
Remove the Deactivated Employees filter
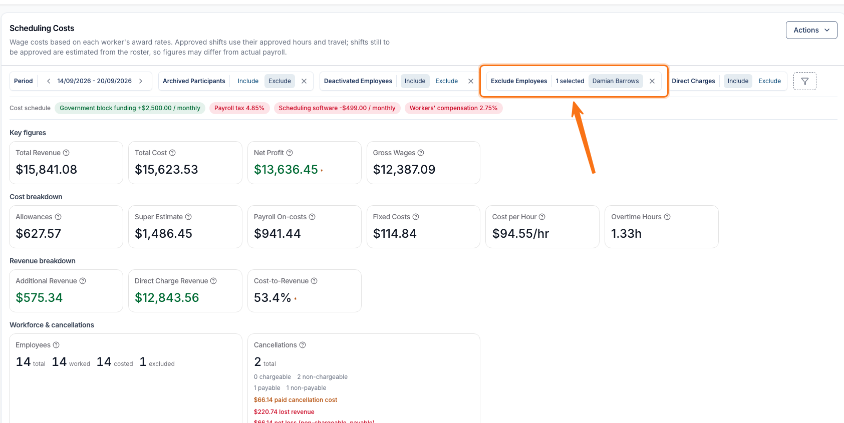(x=471, y=81)
